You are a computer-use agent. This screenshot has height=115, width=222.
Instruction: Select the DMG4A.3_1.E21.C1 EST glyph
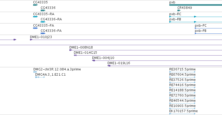40,77
